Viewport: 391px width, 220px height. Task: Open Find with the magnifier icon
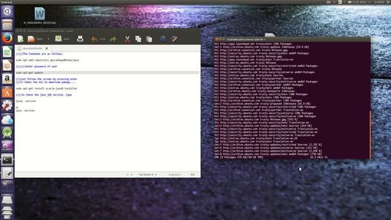click(x=163, y=38)
